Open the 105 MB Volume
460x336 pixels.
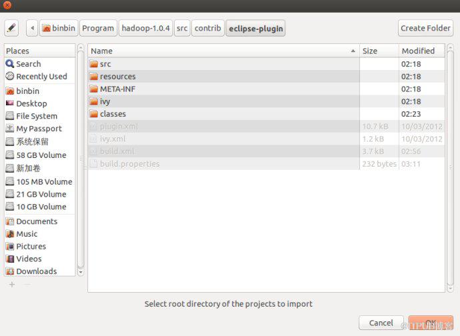pos(40,181)
